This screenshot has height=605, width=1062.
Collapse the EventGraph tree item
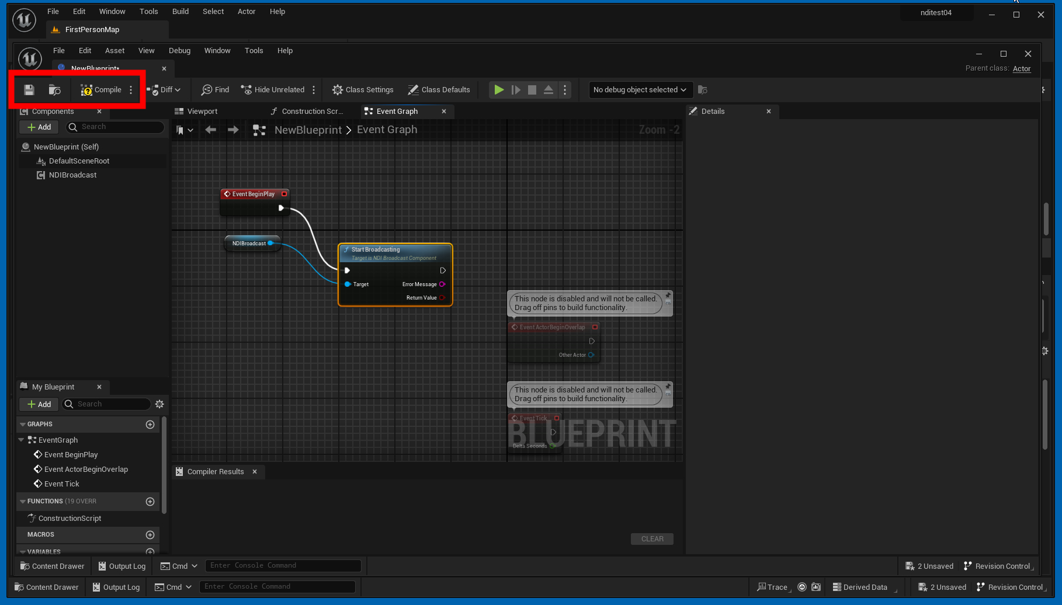pos(22,440)
